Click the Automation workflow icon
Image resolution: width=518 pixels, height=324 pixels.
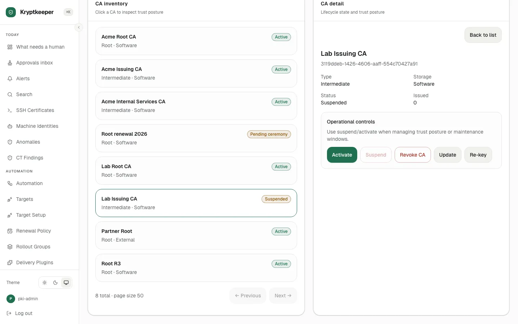click(10, 184)
